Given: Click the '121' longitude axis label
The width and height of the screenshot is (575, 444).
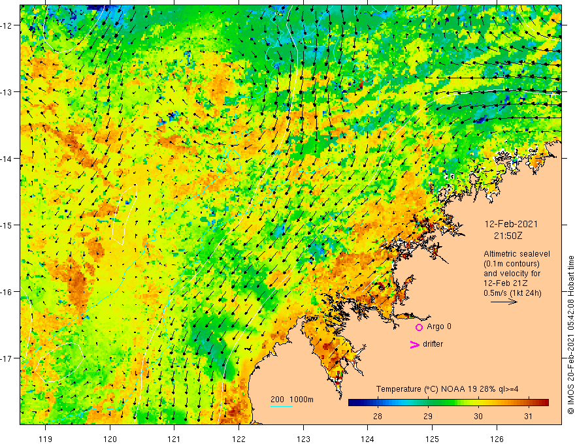Looking at the screenshot, I should [174, 439].
